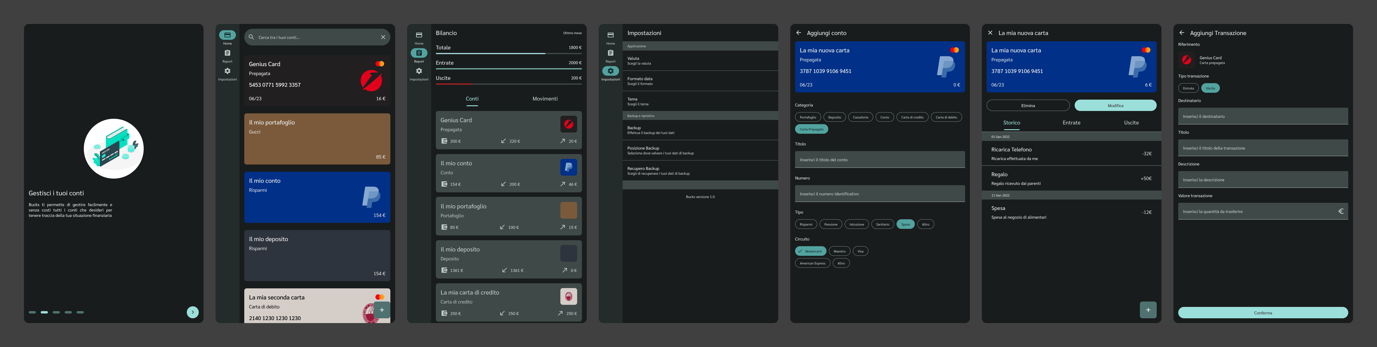This screenshot has height=347, width=1377.
Task: Go back from the Aggiungi conto screen
Action: pos(799,33)
